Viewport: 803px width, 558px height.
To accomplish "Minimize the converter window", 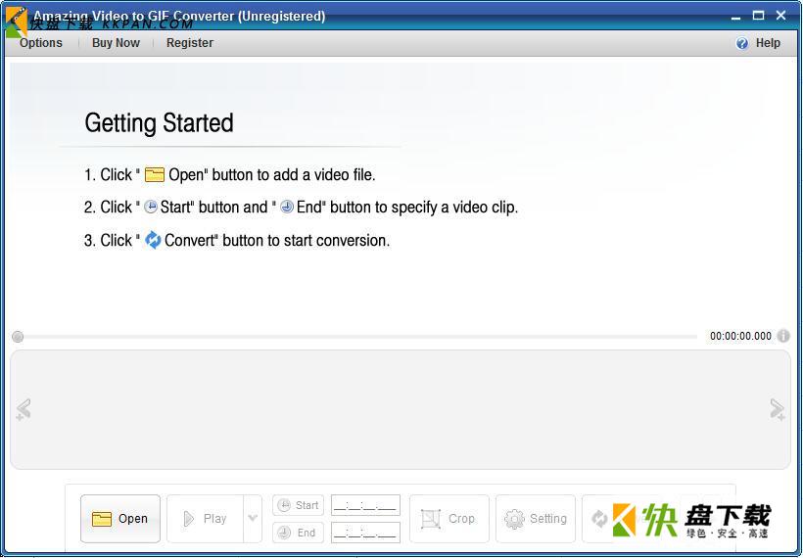I will 735,17.
